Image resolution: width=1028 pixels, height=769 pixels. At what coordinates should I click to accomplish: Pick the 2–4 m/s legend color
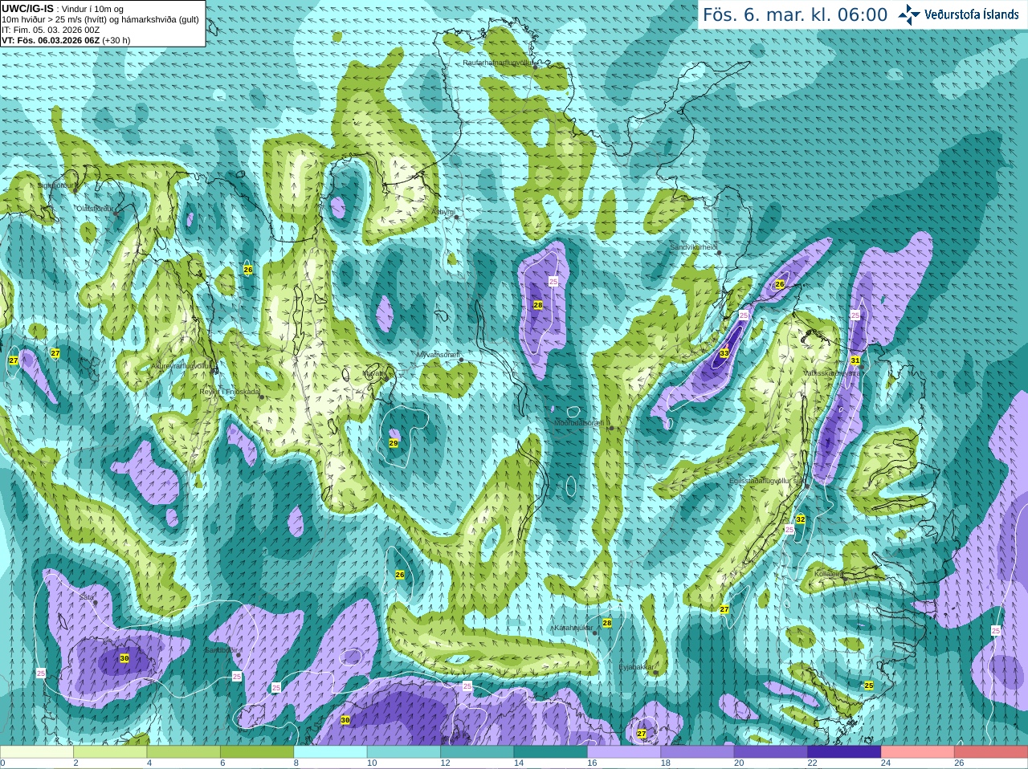110,752
